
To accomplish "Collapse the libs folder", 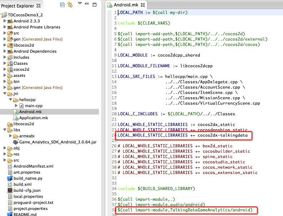I will (x=5, y=130).
